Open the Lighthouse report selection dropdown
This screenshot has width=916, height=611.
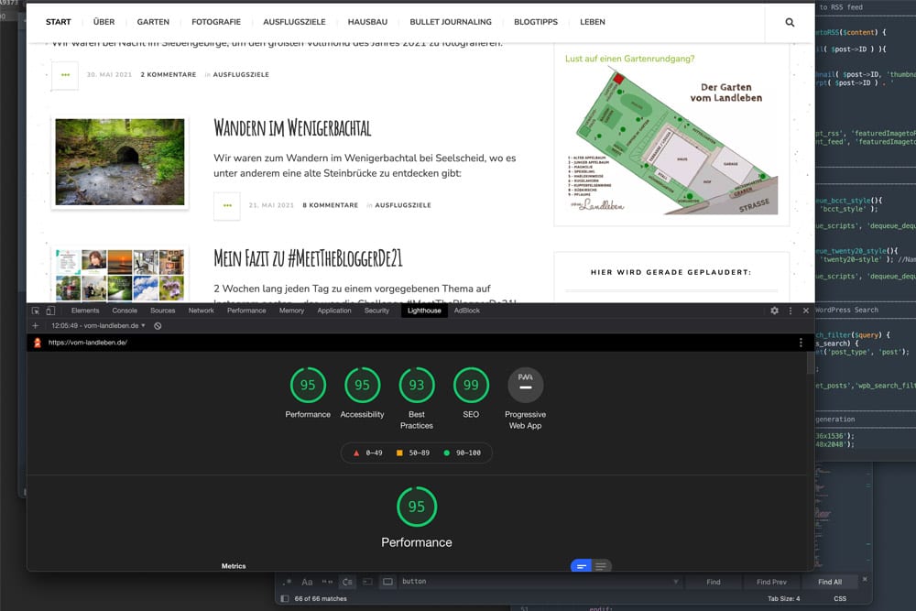[99, 325]
